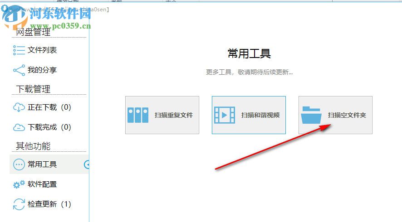Image resolution: width=402 pixels, height=222 pixels.
Task: Click the 更多工具，敬请期待后续更新 subtitle
Action: [x=249, y=72]
